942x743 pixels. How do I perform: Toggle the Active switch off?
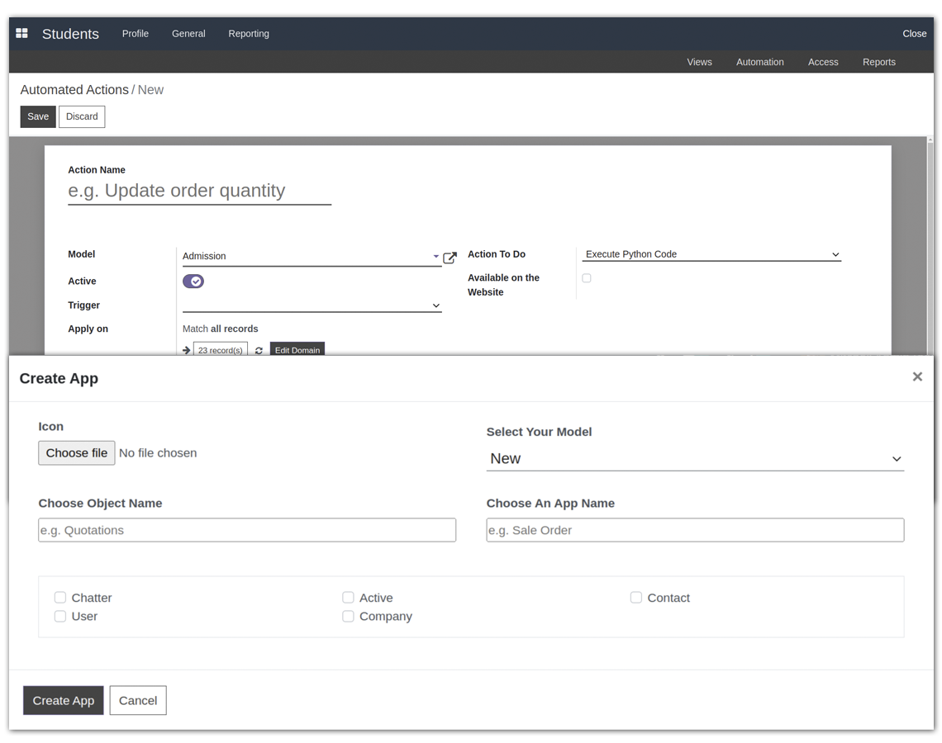193,282
